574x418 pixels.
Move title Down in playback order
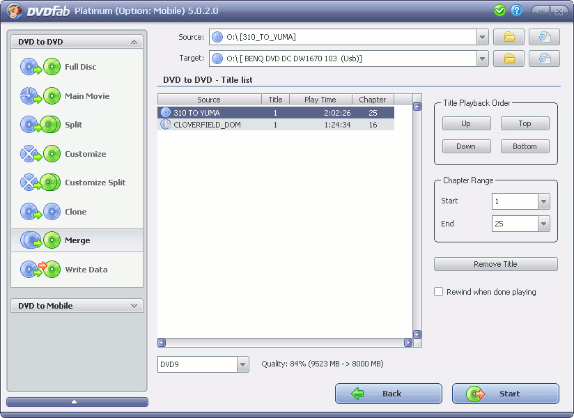467,146
